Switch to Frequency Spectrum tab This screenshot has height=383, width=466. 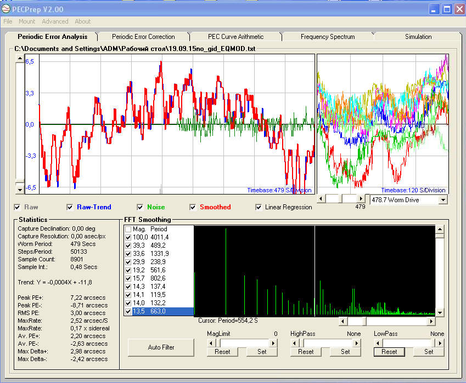coord(328,37)
